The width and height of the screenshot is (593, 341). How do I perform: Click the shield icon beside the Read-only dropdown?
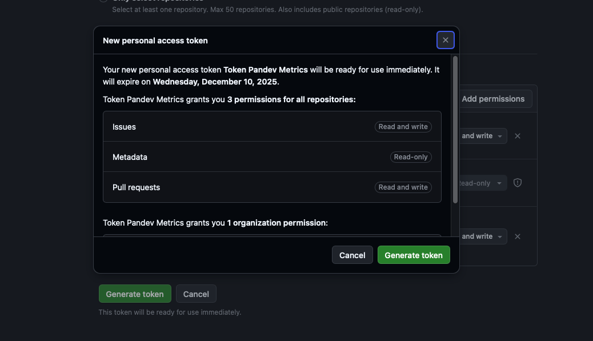[517, 183]
